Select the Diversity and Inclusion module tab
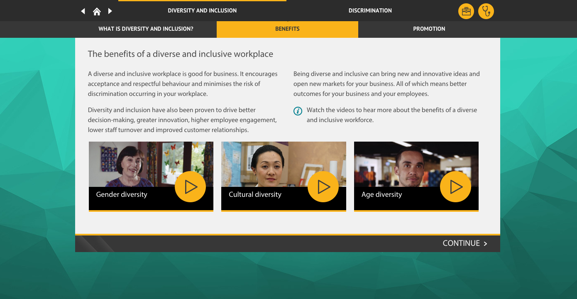The image size is (577, 299). 202,11
